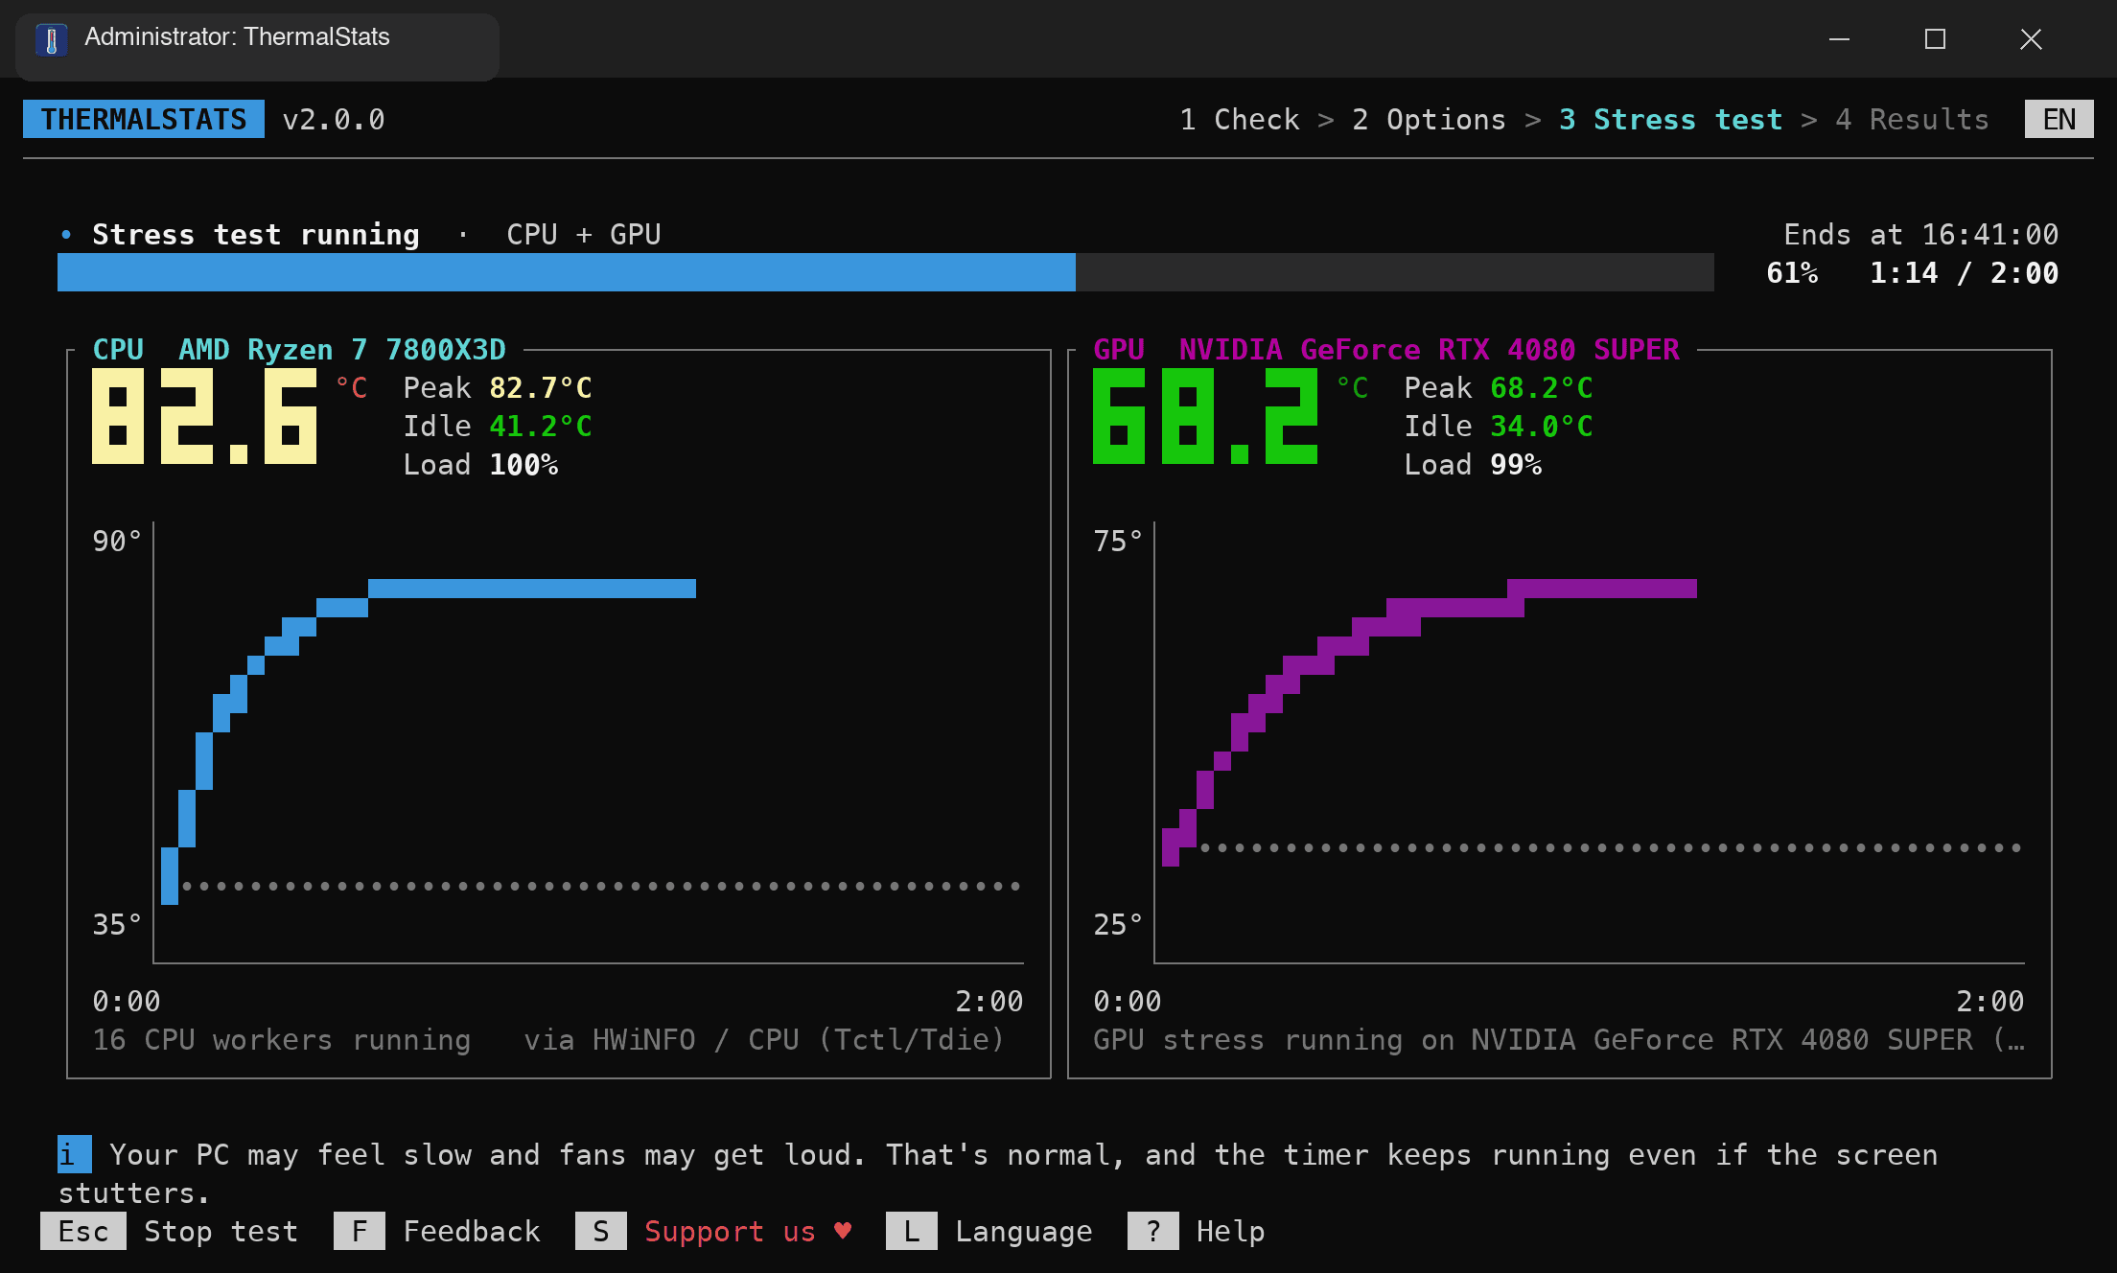The image size is (2117, 1273).
Task: Go to step 1 Check
Action: click(x=1240, y=119)
